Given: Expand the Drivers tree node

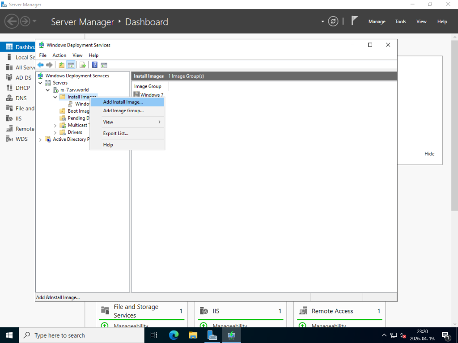Looking at the screenshot, I should [x=55, y=132].
